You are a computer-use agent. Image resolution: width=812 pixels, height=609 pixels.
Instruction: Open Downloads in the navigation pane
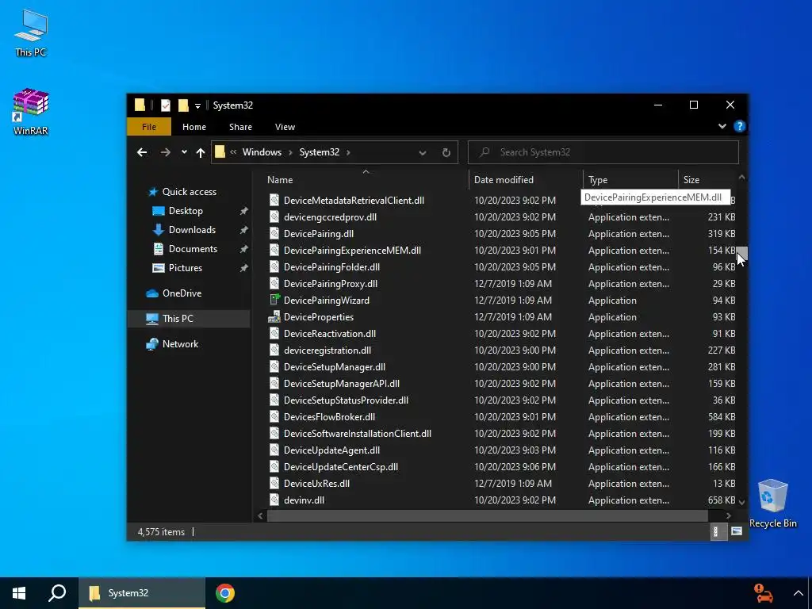[192, 230]
